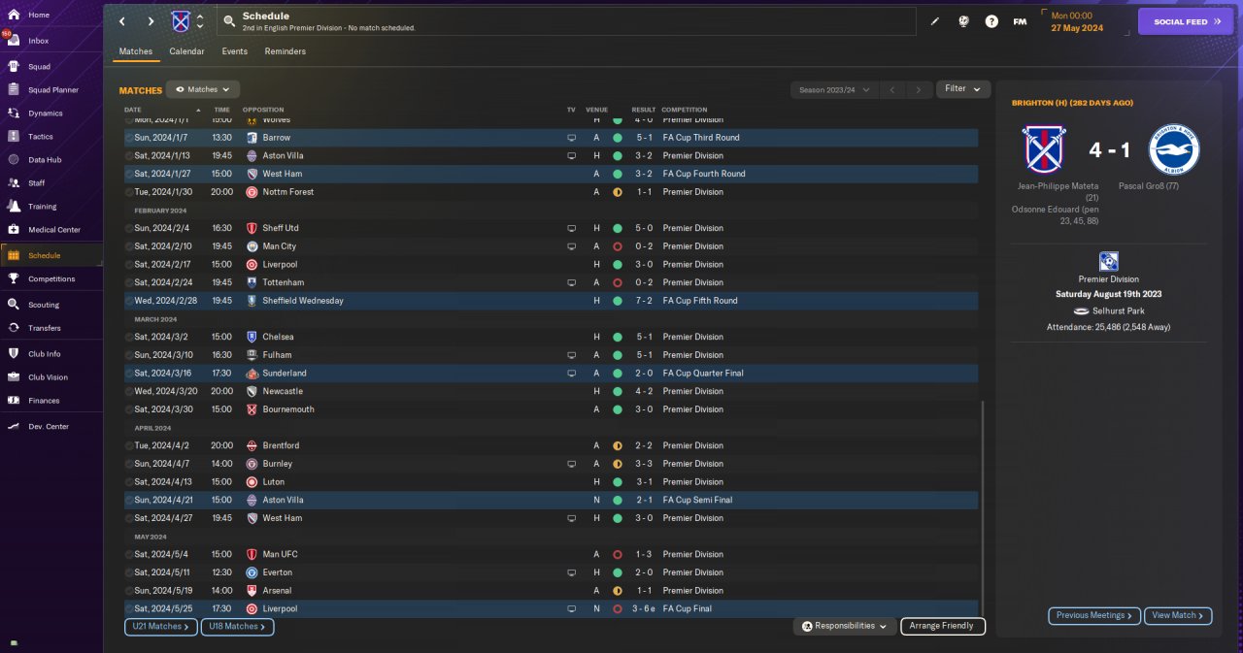Screen dimensions: 1243x653
Task: Click the forward navigation arrow
Action: point(151,21)
